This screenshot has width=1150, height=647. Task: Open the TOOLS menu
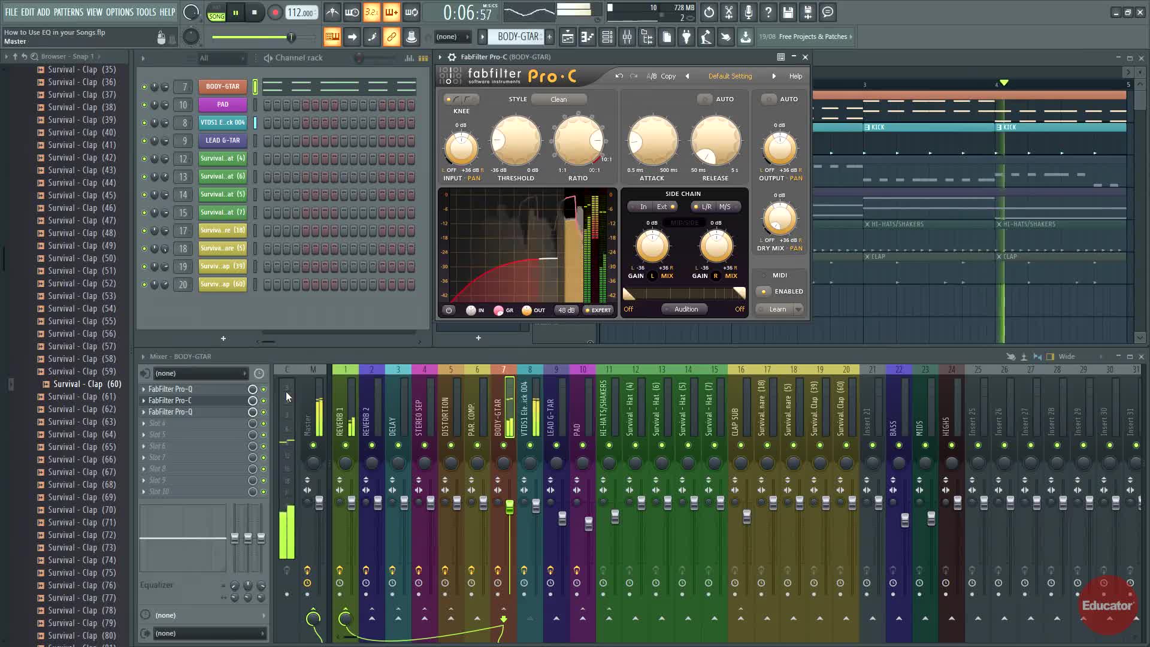(x=146, y=12)
